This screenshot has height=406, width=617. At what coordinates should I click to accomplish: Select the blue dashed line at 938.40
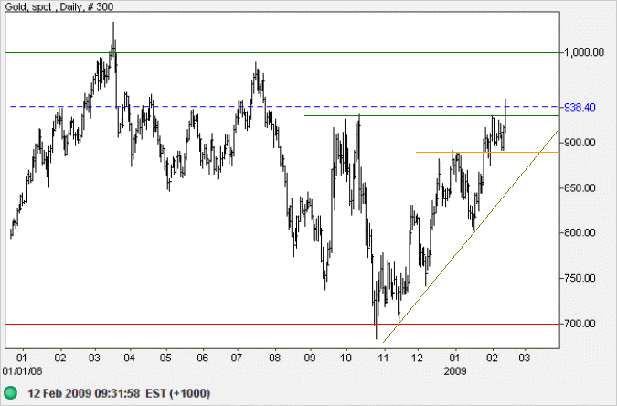[x=284, y=107]
